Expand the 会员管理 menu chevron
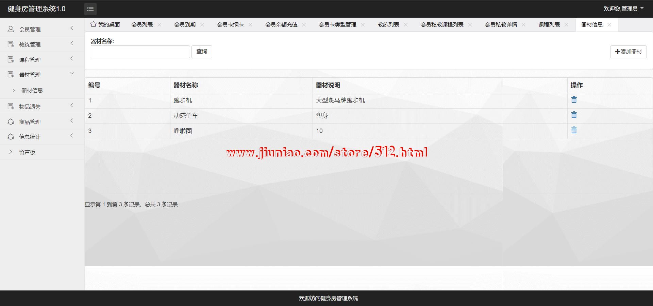Viewport: 653px width, 306px height. click(x=72, y=28)
